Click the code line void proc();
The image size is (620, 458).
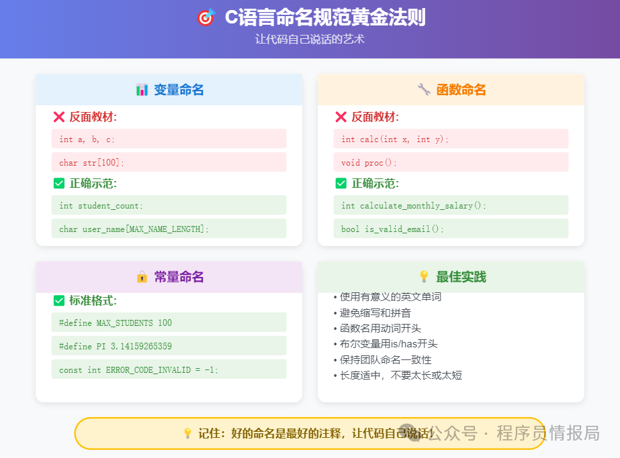click(x=451, y=162)
